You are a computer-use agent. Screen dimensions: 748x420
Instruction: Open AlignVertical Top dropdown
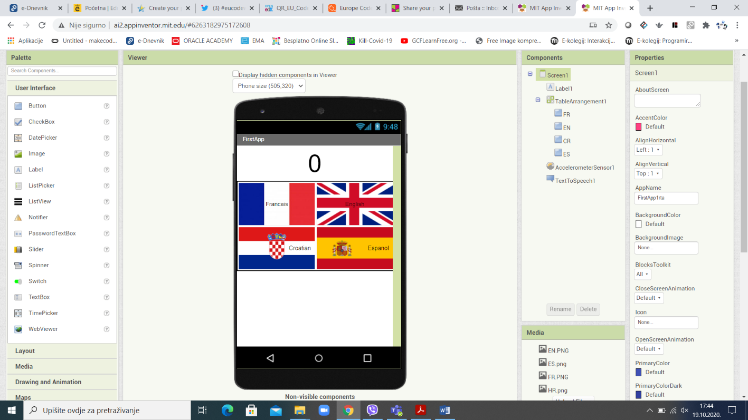point(648,173)
